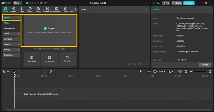Screen dimensions: 214x112
Task: Enter fullscreen in Player
Action: (x=147, y=64)
